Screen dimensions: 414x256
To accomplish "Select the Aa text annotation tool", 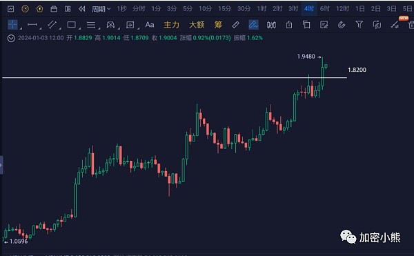I will (150, 25).
